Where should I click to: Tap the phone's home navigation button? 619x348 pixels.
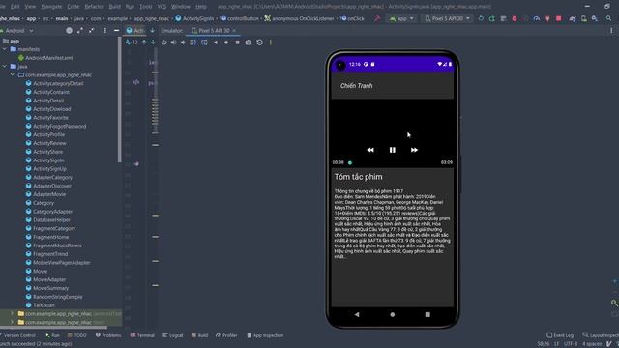click(x=392, y=314)
